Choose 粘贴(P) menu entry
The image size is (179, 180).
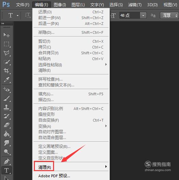pyautogui.click(x=71, y=59)
